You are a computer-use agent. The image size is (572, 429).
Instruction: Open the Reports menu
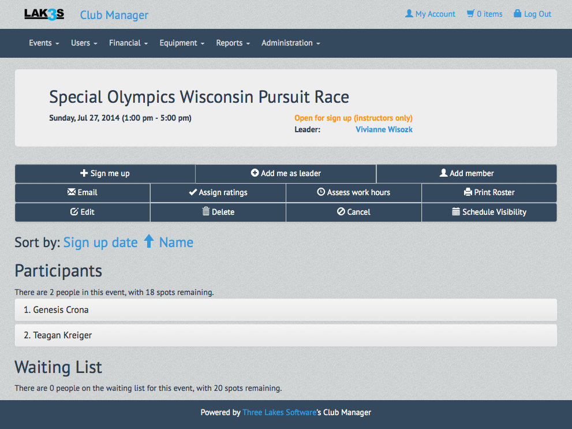(x=233, y=43)
